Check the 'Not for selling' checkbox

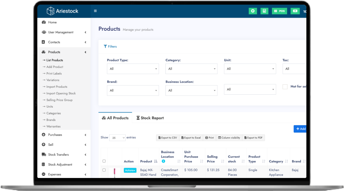pyautogui.click(x=285, y=87)
